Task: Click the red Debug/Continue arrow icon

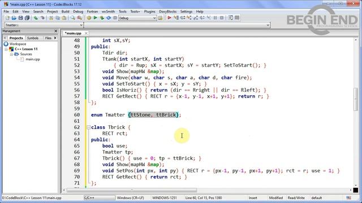Action: pyautogui.click(x=169, y=17)
